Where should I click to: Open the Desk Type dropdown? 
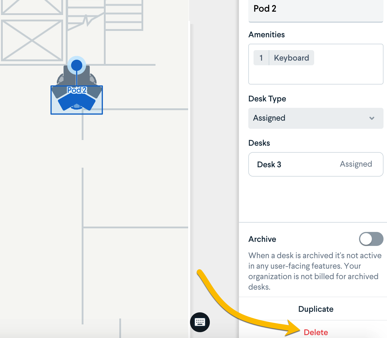(315, 118)
